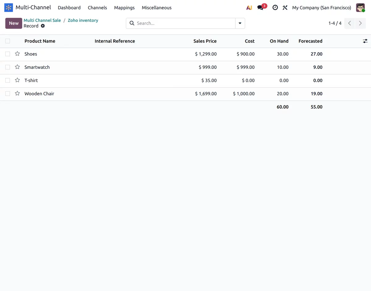371x291 pixels.
Task: Click the search magnifier icon
Action: [x=132, y=23]
